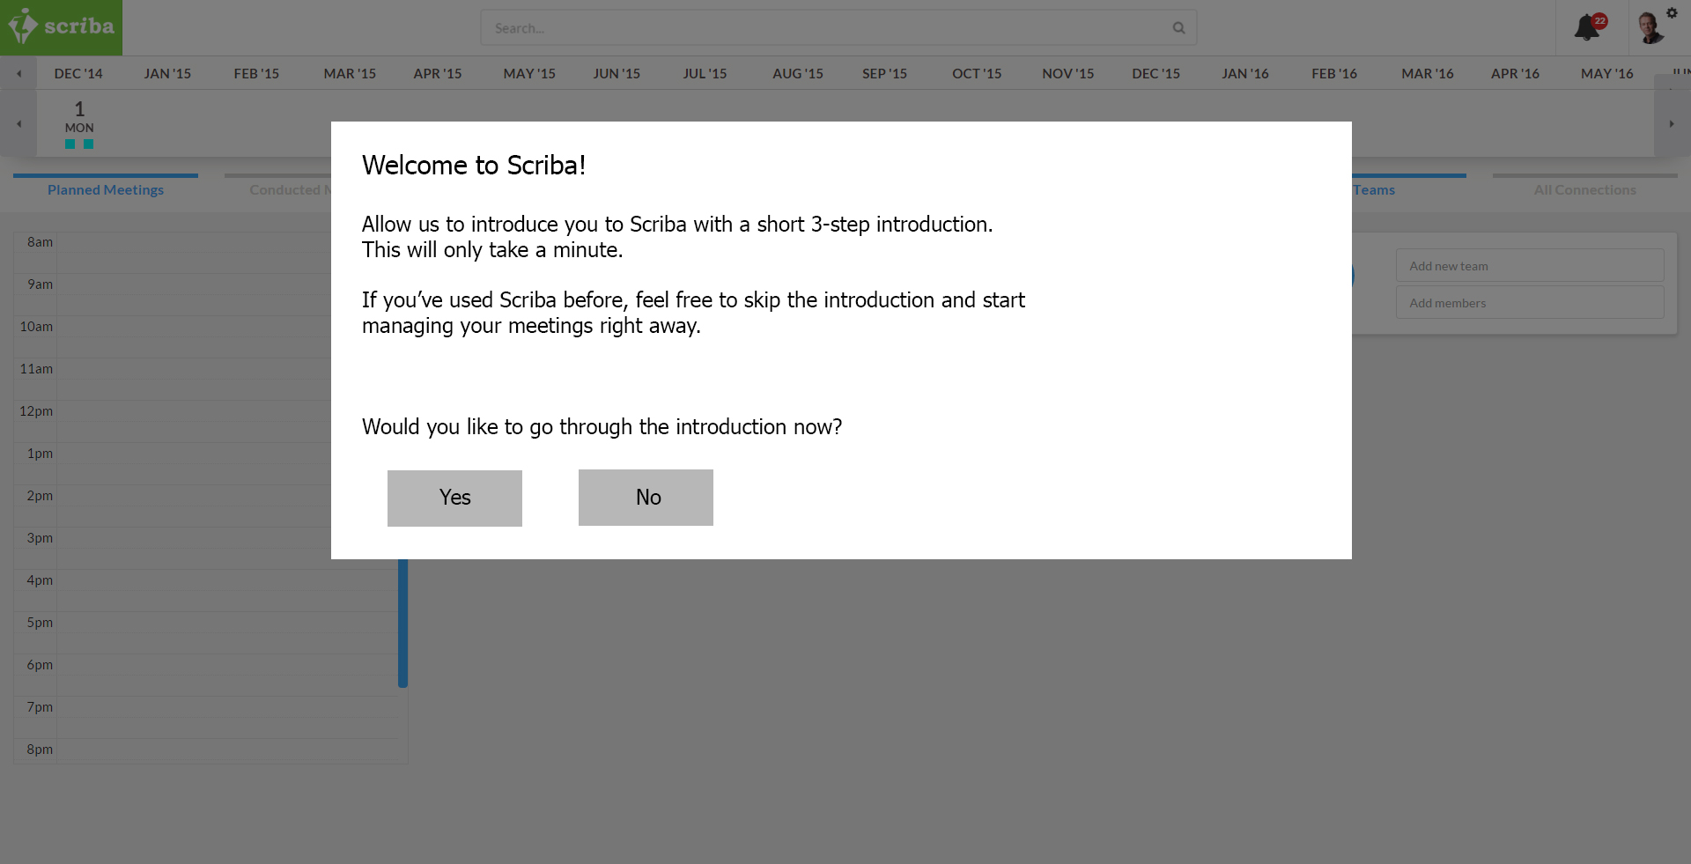Select the Teams tab
1691x864 pixels.
click(x=1374, y=189)
